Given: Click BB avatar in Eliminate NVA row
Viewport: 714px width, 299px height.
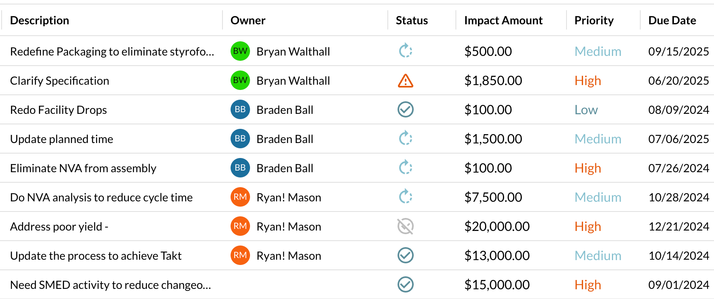Looking at the screenshot, I should pyautogui.click(x=240, y=168).
